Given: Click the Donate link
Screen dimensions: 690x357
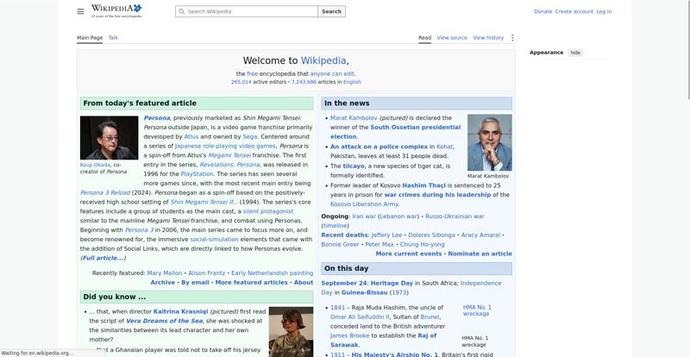Looking at the screenshot, I should [543, 11].
